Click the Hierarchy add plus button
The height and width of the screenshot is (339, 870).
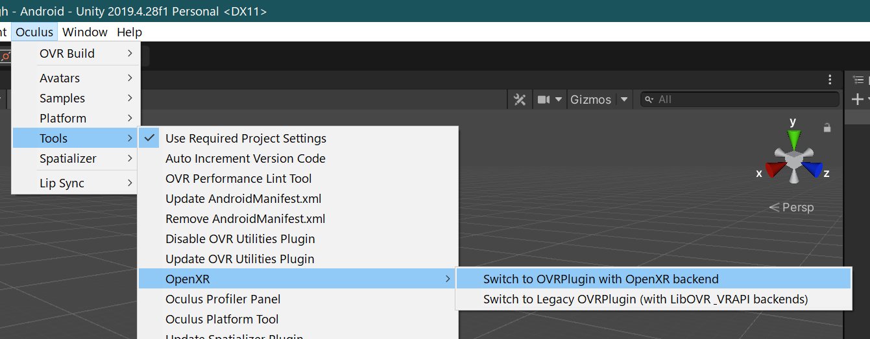(857, 99)
